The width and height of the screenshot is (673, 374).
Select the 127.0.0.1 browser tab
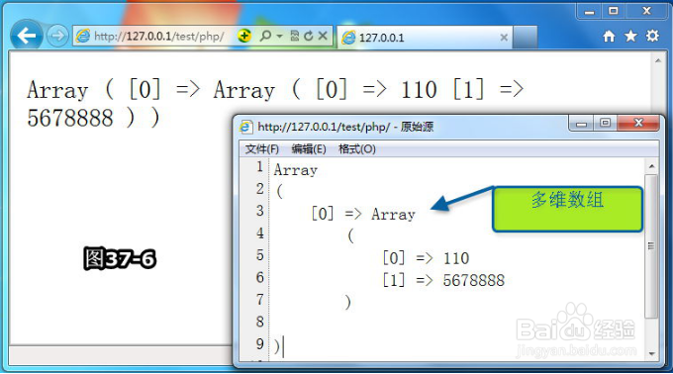[x=424, y=38]
